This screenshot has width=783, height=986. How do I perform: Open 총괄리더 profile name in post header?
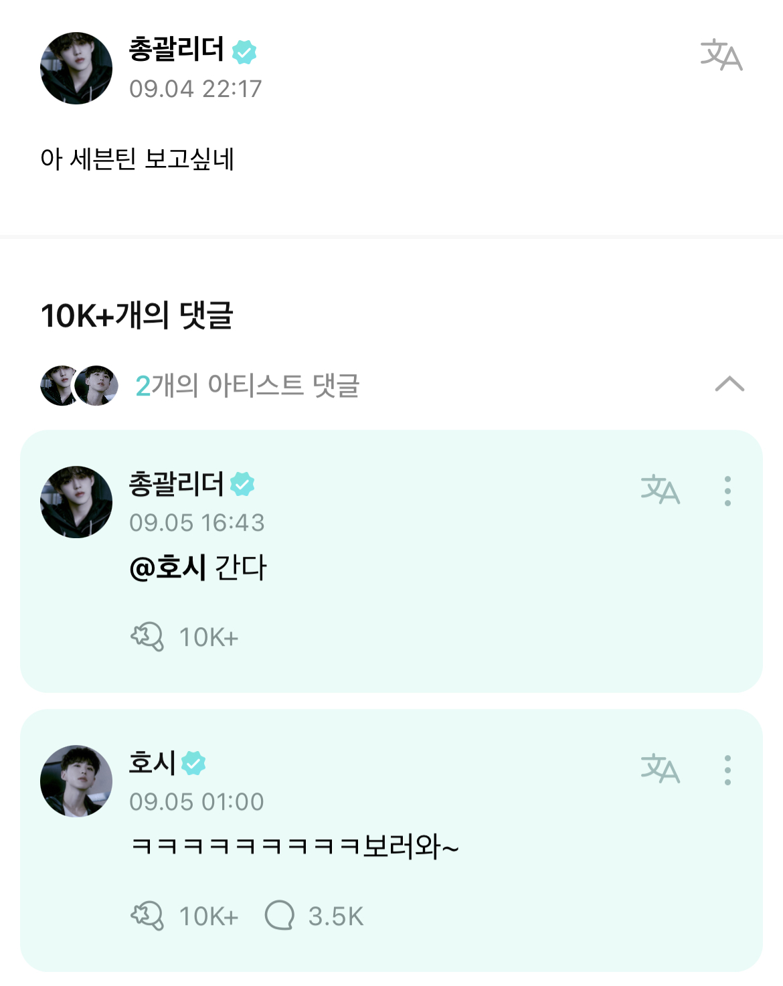[x=176, y=50]
